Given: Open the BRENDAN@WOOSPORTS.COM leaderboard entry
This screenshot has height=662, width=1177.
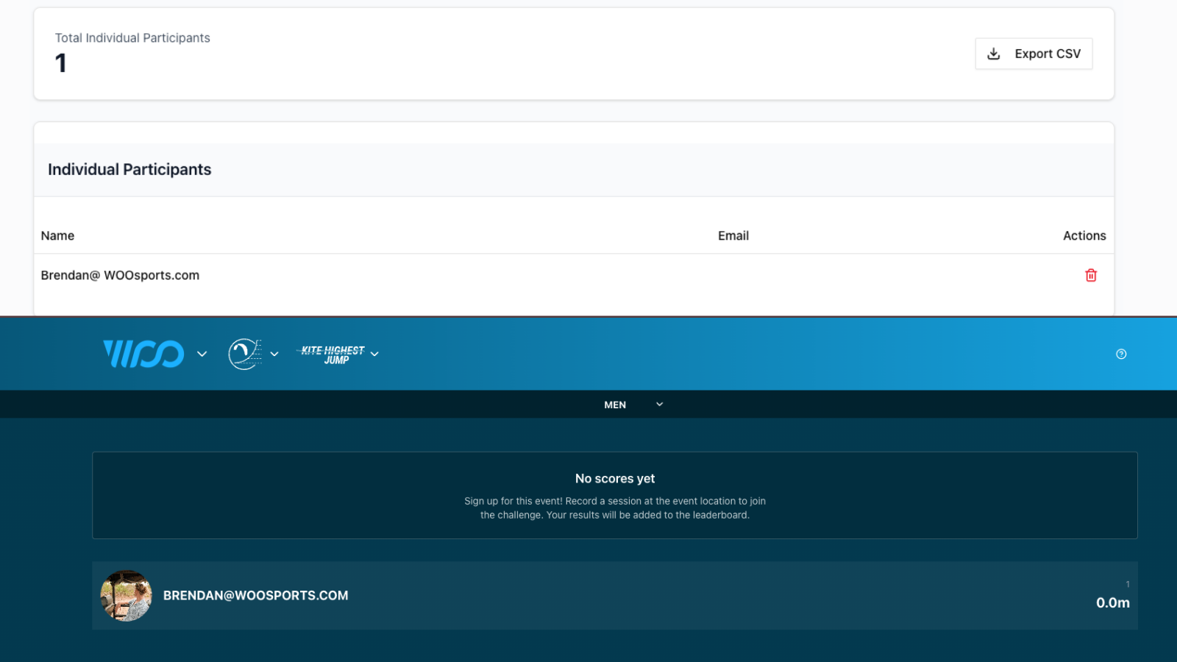Looking at the screenshot, I should tap(615, 596).
